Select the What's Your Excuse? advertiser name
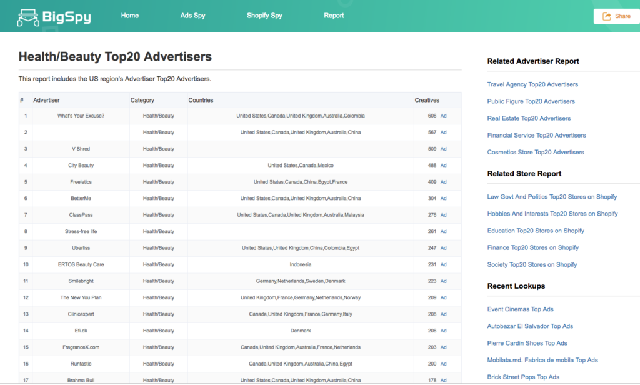 (81, 116)
